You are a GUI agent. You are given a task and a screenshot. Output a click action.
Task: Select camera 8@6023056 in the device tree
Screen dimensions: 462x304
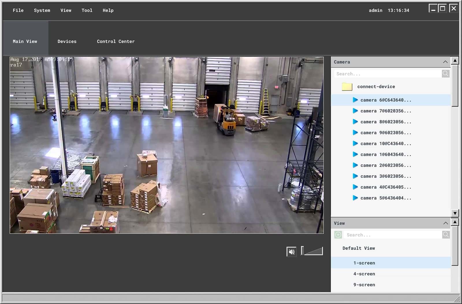(x=386, y=122)
